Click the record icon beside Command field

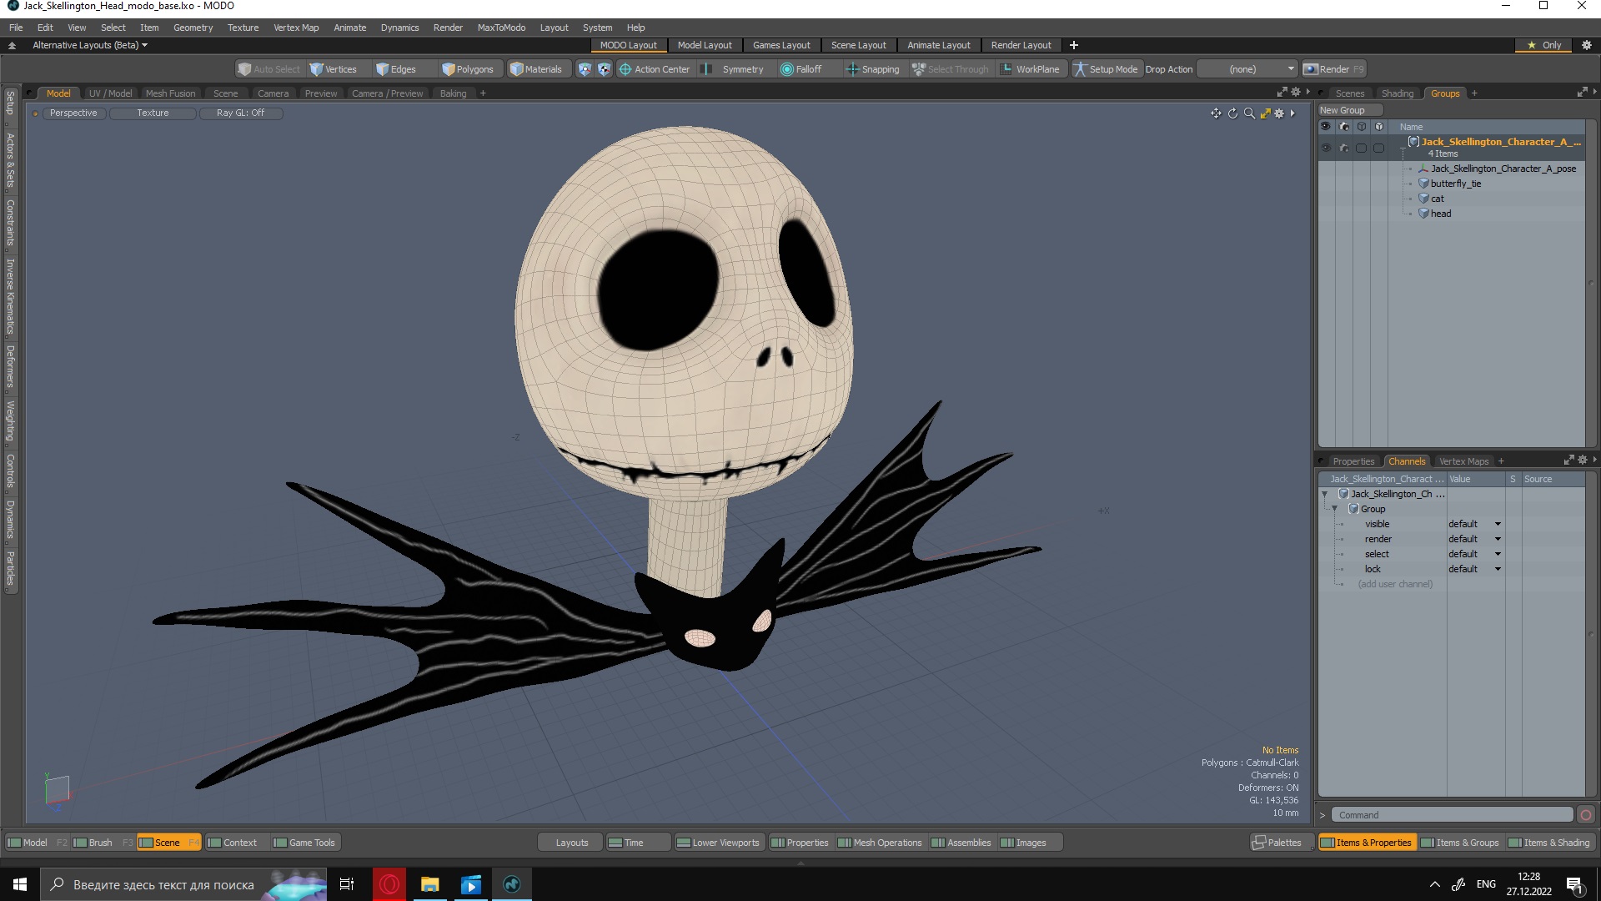[x=1586, y=815]
